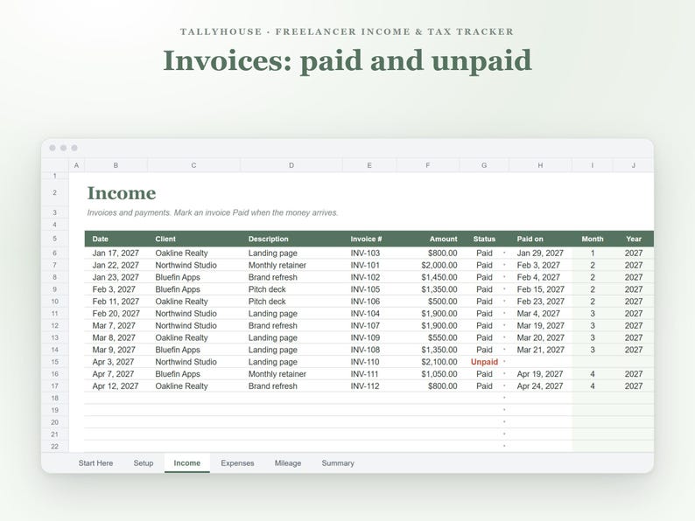Select the Jan 17, 2027 date cell
Image resolution: width=695 pixels, height=521 pixels.
point(116,253)
